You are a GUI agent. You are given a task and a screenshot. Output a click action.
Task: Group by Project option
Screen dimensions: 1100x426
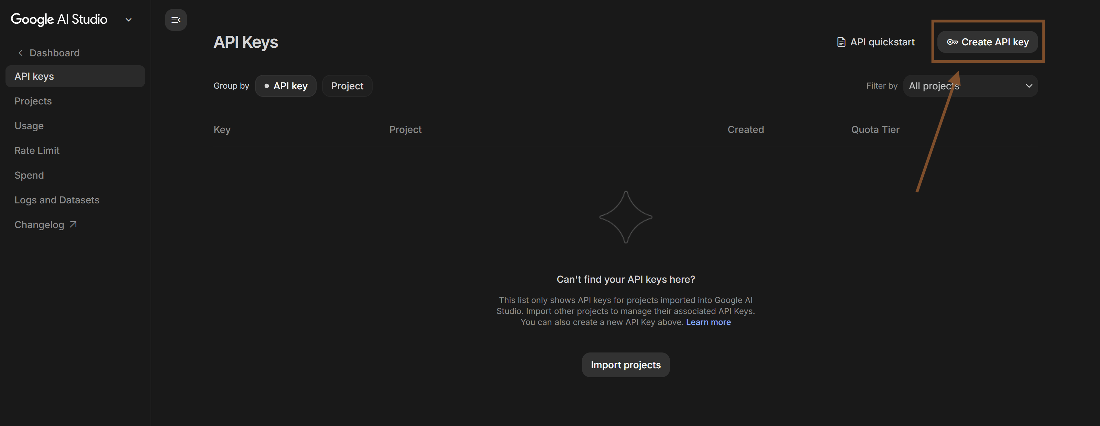347,86
